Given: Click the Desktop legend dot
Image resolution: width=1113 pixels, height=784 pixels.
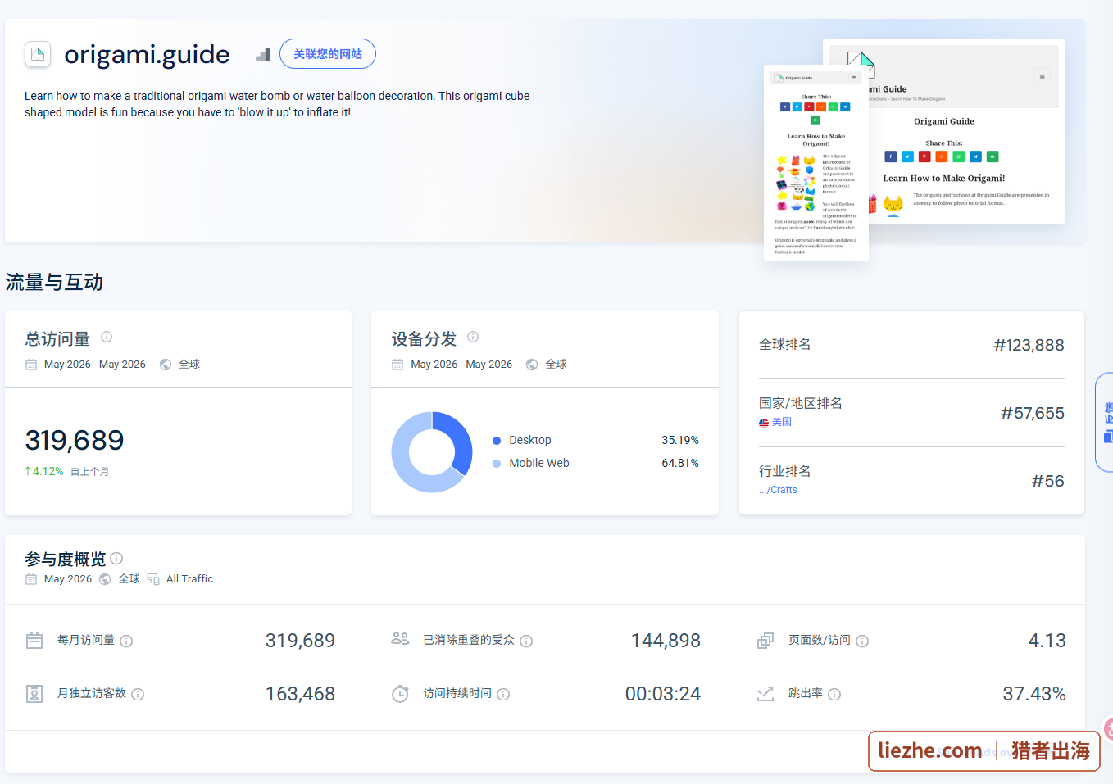Looking at the screenshot, I should tap(497, 441).
